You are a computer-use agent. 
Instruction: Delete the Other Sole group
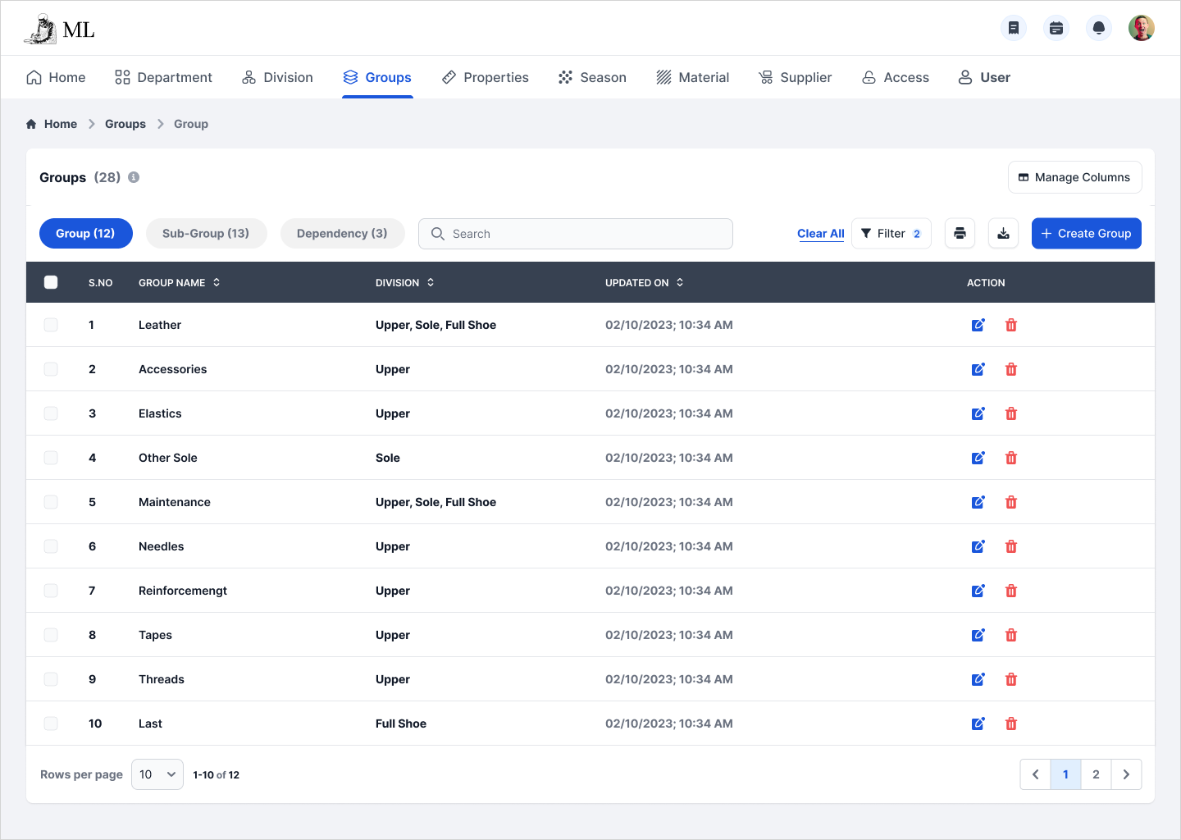[x=1011, y=458]
